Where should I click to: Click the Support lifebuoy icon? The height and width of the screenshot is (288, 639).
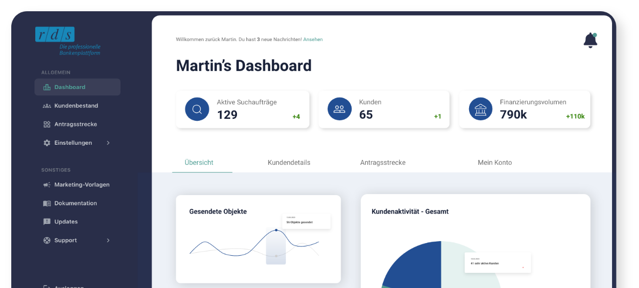pos(47,241)
